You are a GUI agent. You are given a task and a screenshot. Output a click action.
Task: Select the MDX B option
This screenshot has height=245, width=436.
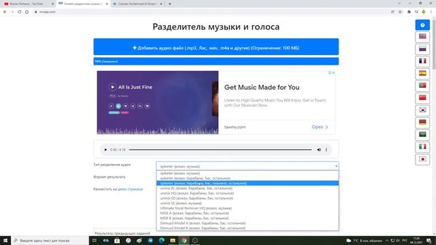[x=247, y=218]
